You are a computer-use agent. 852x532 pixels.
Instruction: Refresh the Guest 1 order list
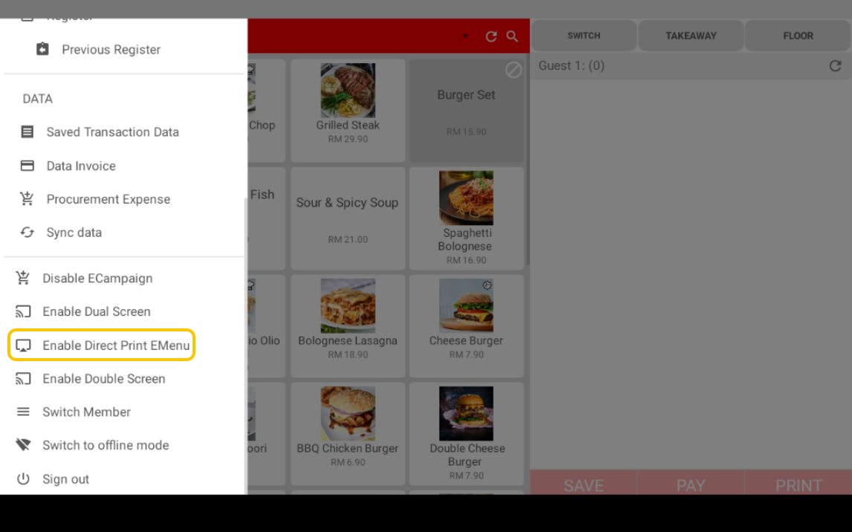coord(835,65)
